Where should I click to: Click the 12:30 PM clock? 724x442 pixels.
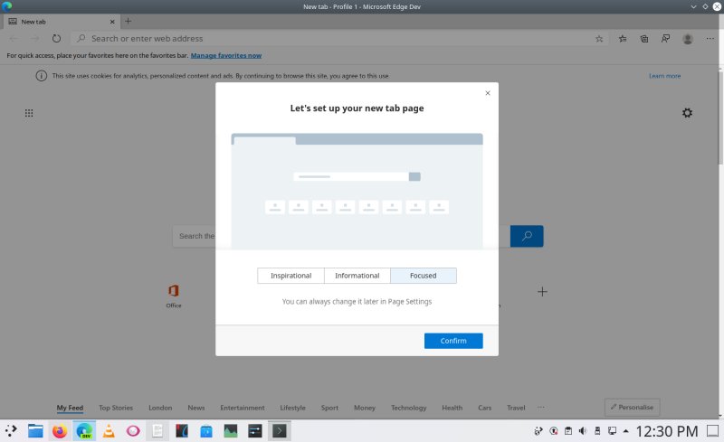667,431
